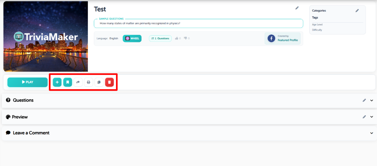Click the Questions section heading

23,100
